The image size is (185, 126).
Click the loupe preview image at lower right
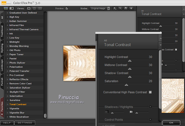click(173, 96)
